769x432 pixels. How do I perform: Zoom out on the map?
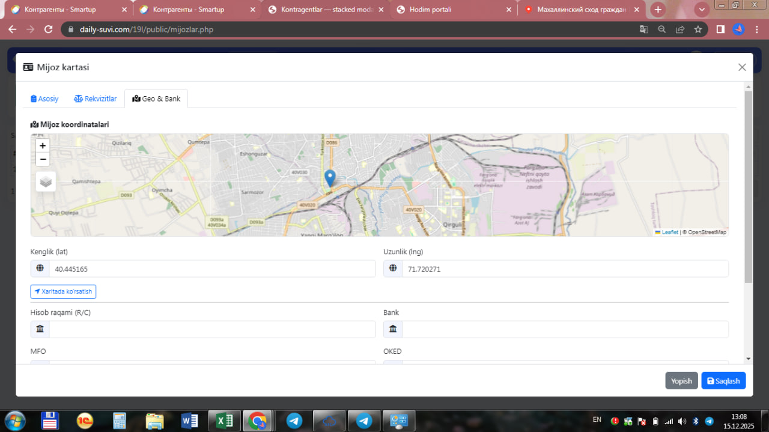pyautogui.click(x=43, y=159)
